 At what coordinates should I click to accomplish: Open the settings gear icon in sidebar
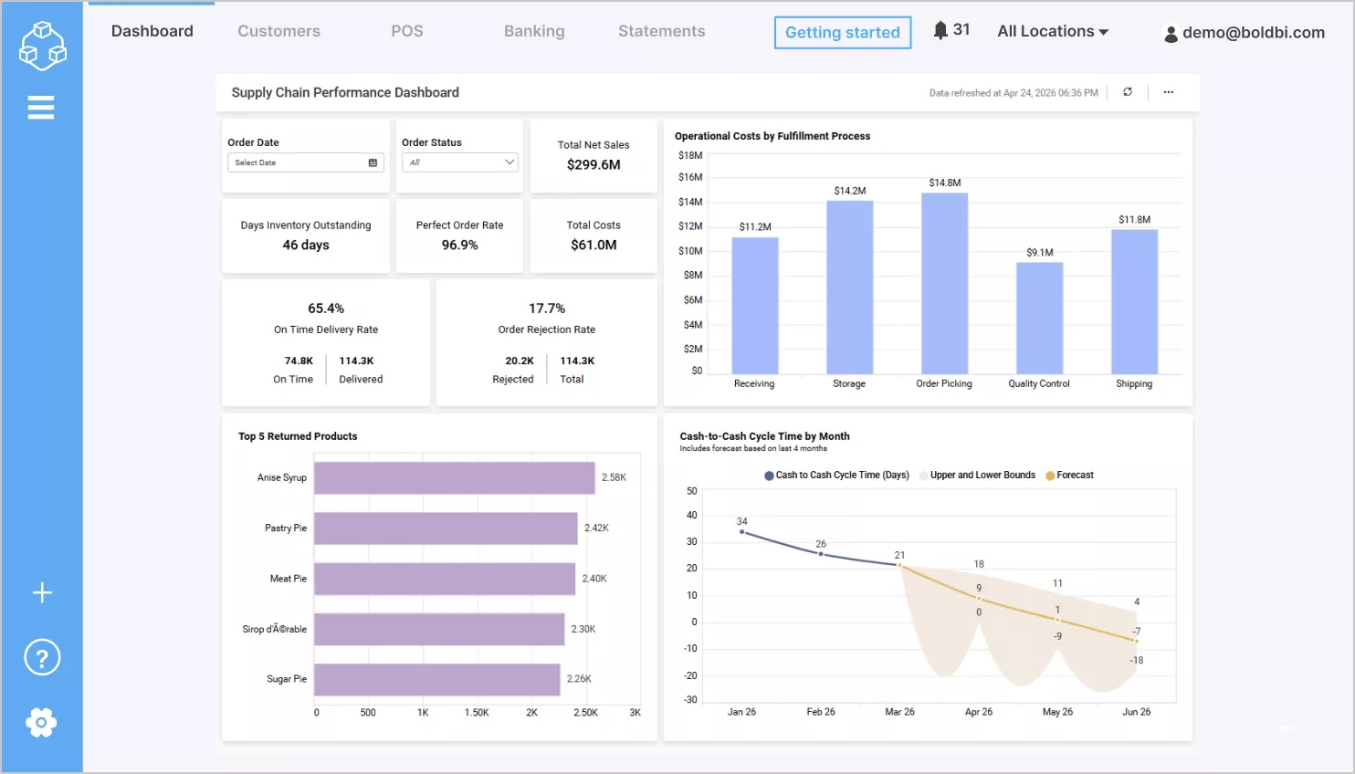41,723
